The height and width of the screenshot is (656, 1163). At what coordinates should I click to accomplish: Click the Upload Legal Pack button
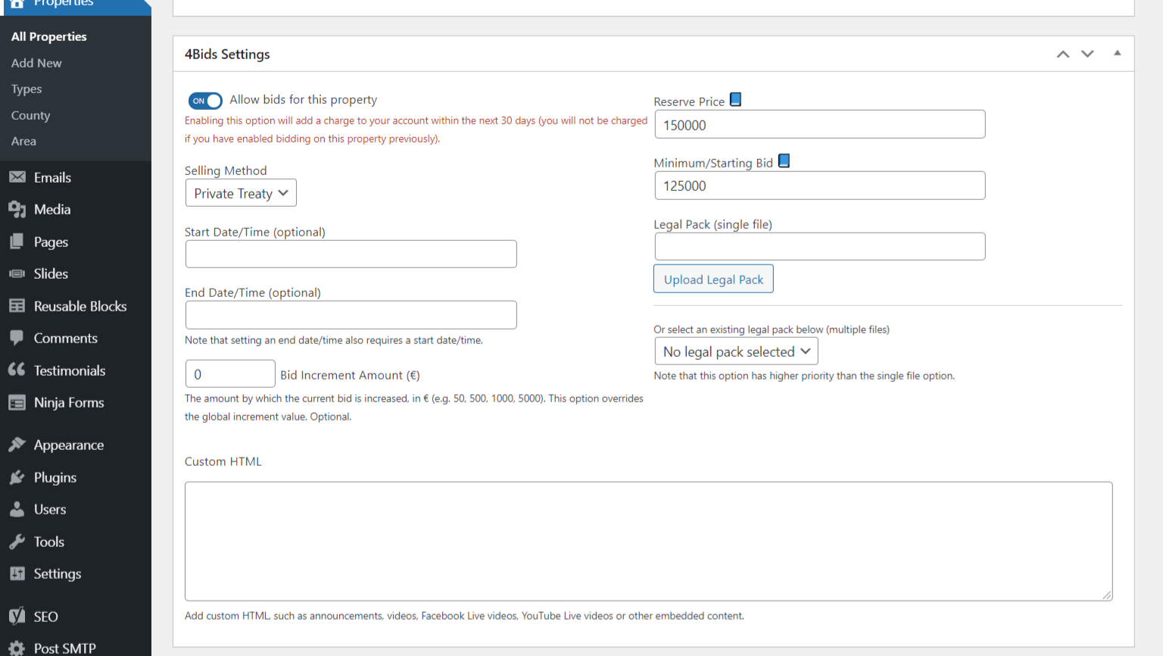(713, 279)
